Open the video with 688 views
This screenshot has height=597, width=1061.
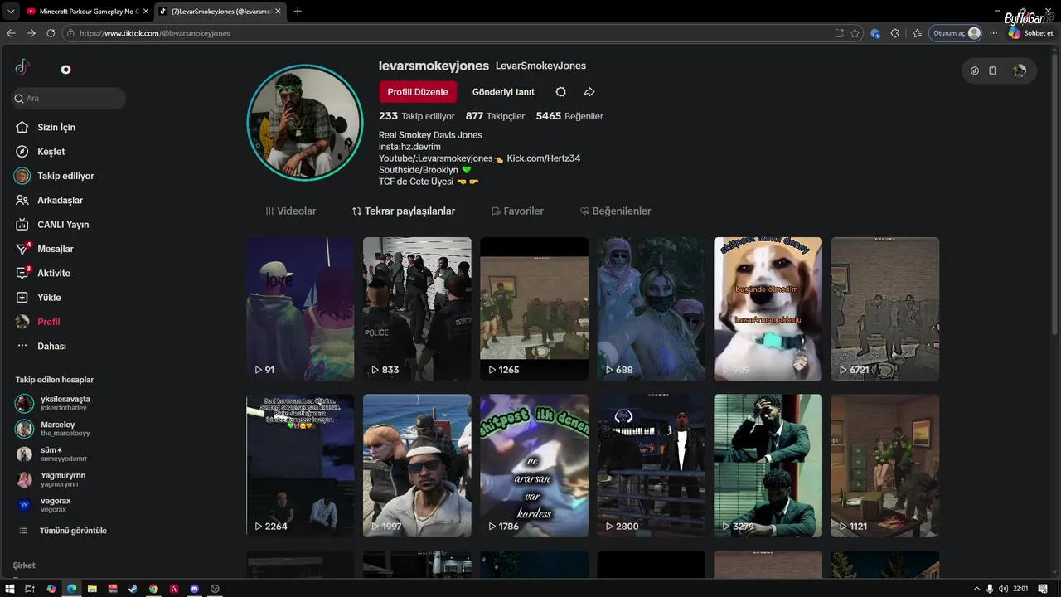[x=651, y=308]
